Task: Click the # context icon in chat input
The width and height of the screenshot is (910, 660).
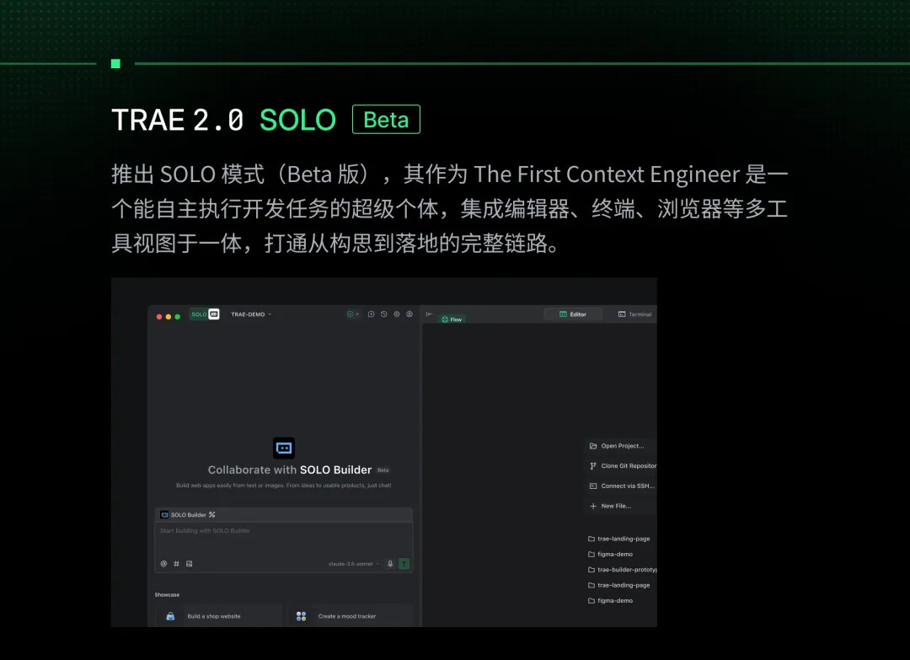Action: click(176, 564)
